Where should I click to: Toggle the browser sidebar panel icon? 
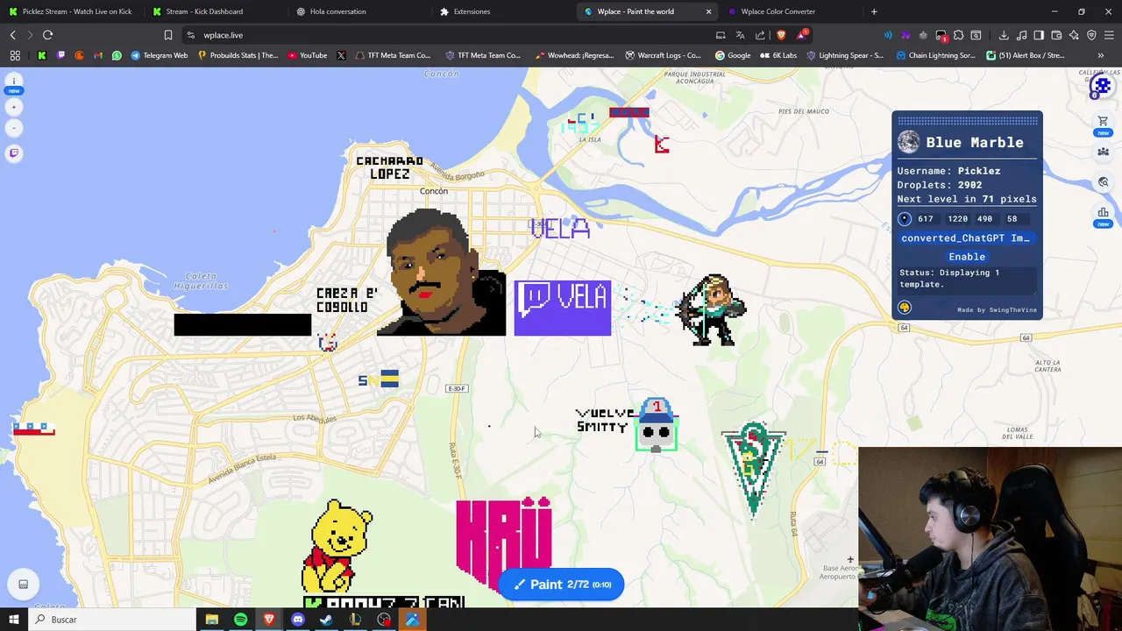click(x=1039, y=35)
